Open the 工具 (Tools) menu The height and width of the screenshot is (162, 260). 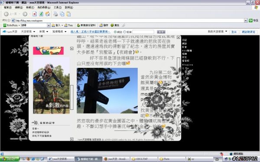tap(58, 7)
